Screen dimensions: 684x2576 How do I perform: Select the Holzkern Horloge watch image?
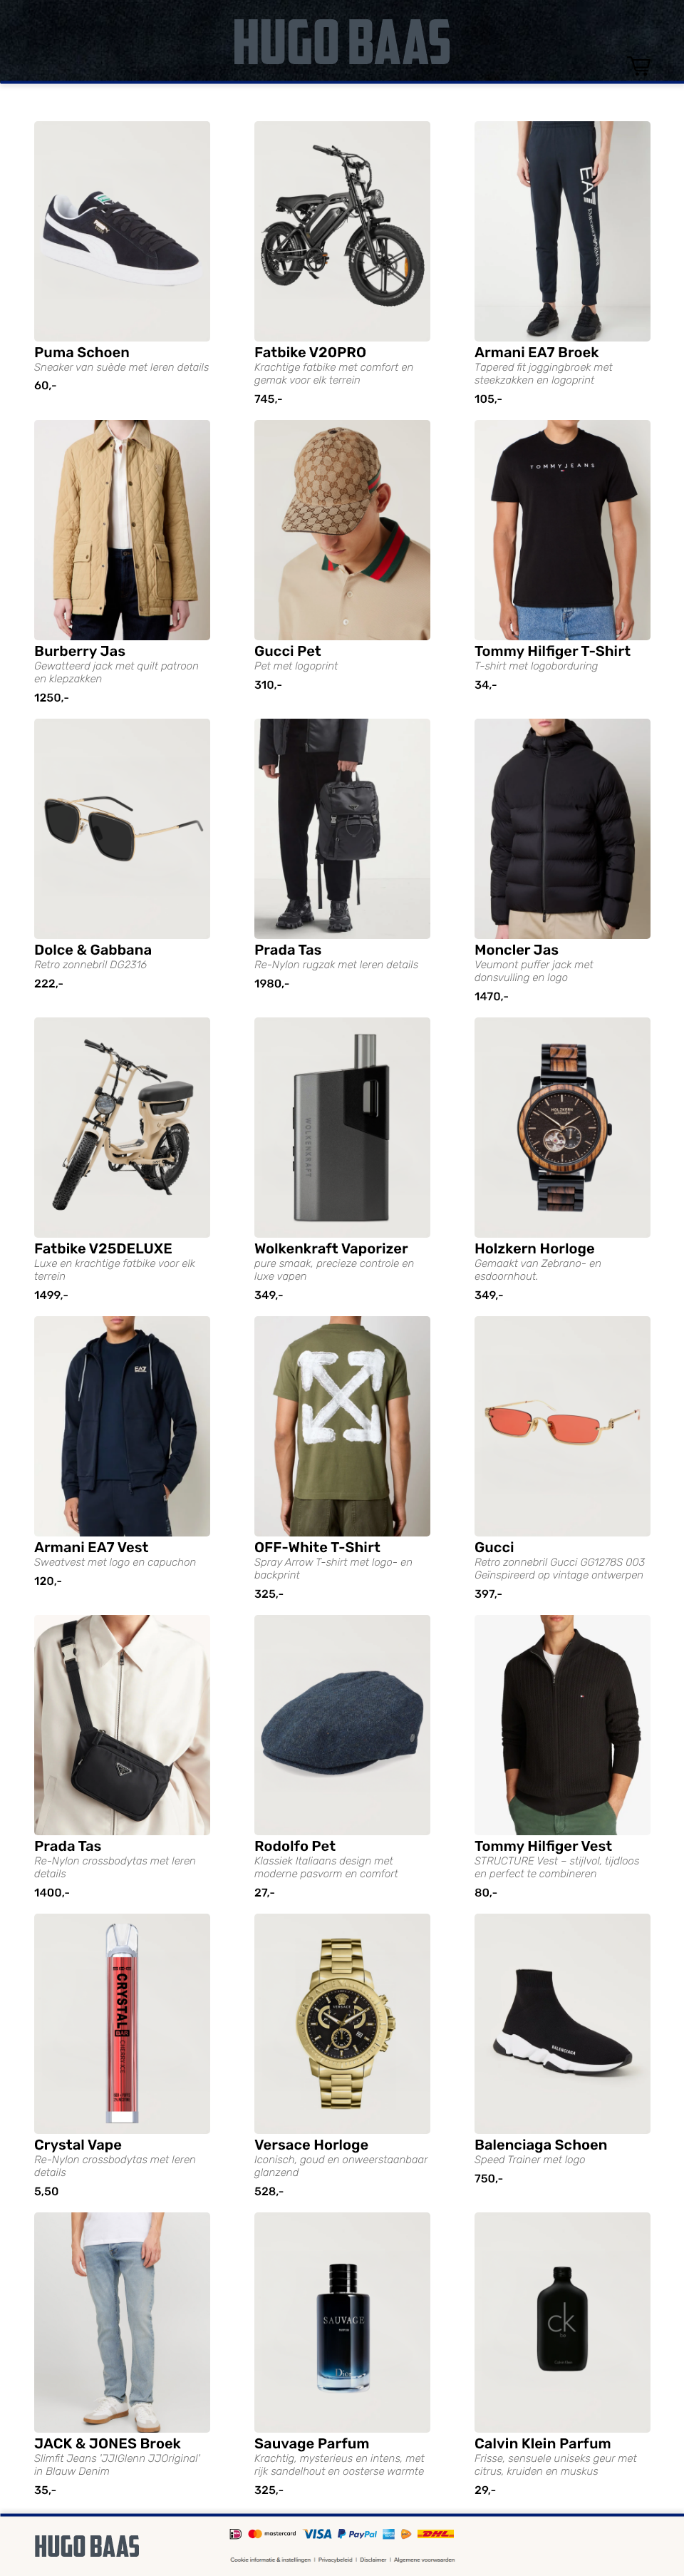click(x=562, y=1127)
